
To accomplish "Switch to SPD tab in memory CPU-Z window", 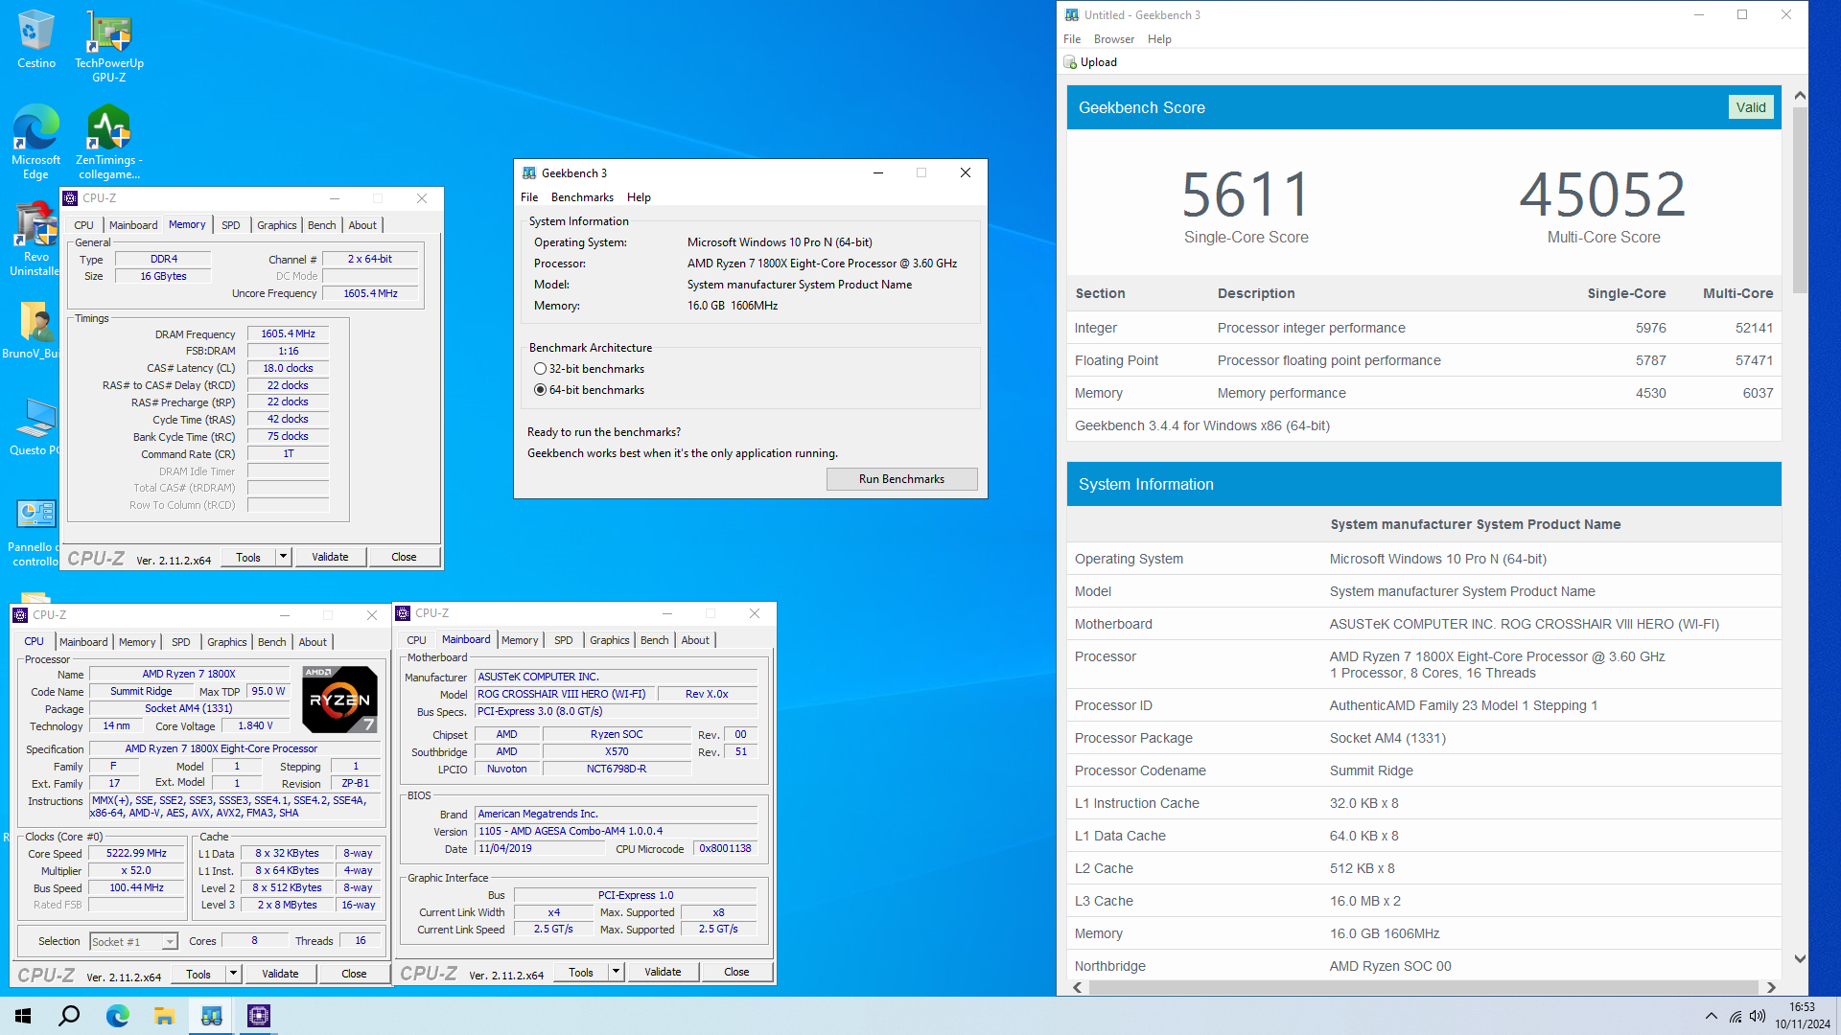I will 231,225.
